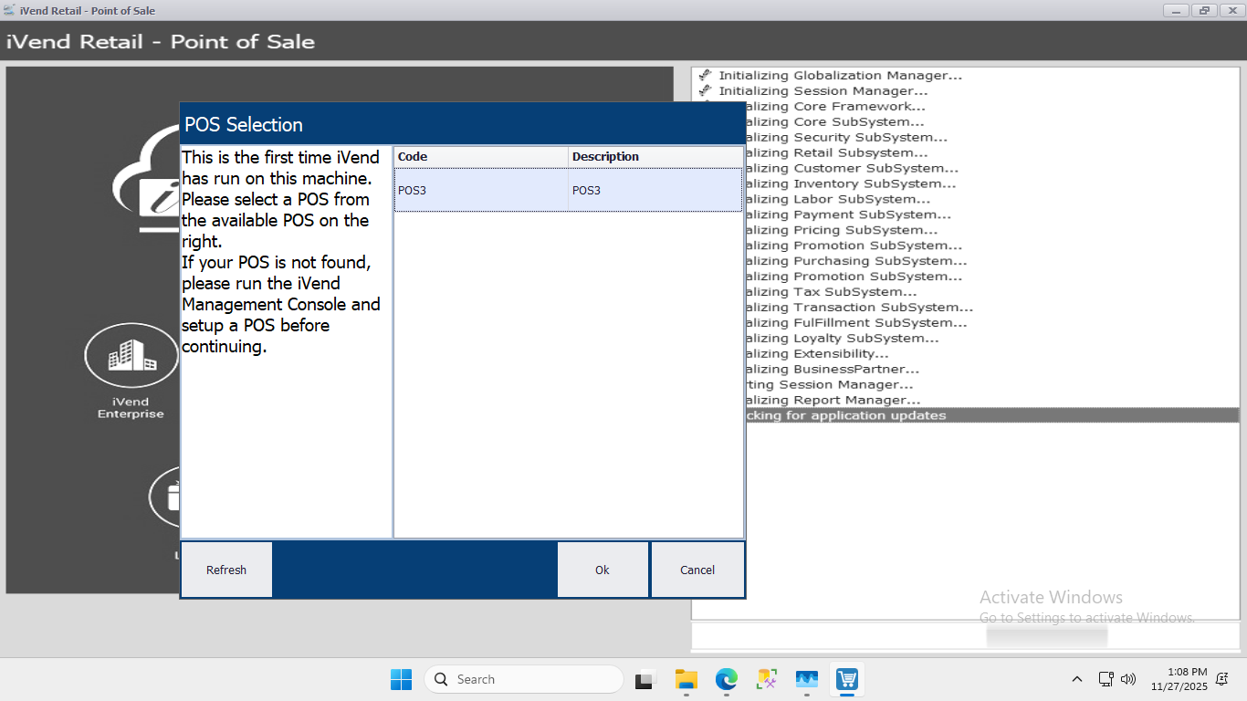1247x701 pixels.
Task: Click the iVend Enterprise building icon
Action: (x=131, y=356)
